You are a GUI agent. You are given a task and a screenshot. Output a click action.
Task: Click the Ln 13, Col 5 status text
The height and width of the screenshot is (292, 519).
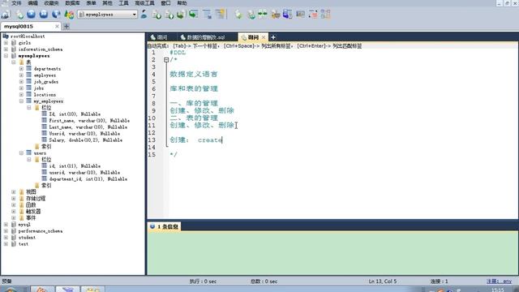[383, 281]
